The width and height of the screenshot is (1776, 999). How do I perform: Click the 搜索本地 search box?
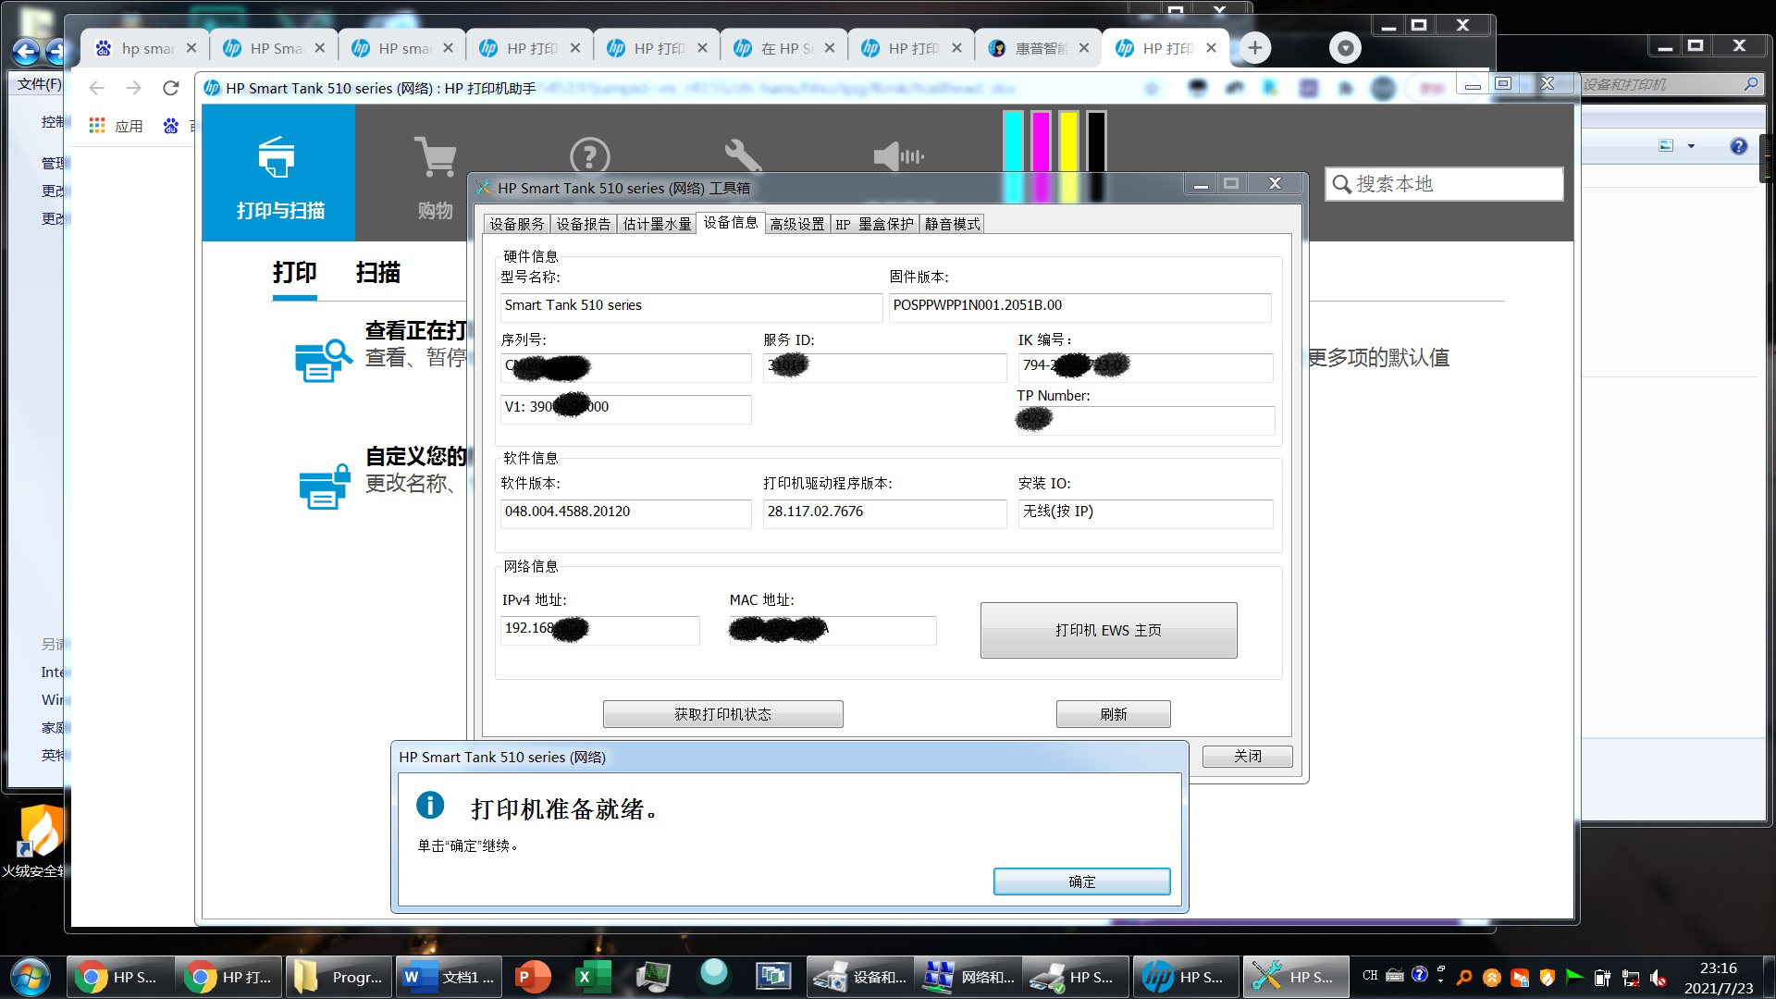pos(1444,184)
